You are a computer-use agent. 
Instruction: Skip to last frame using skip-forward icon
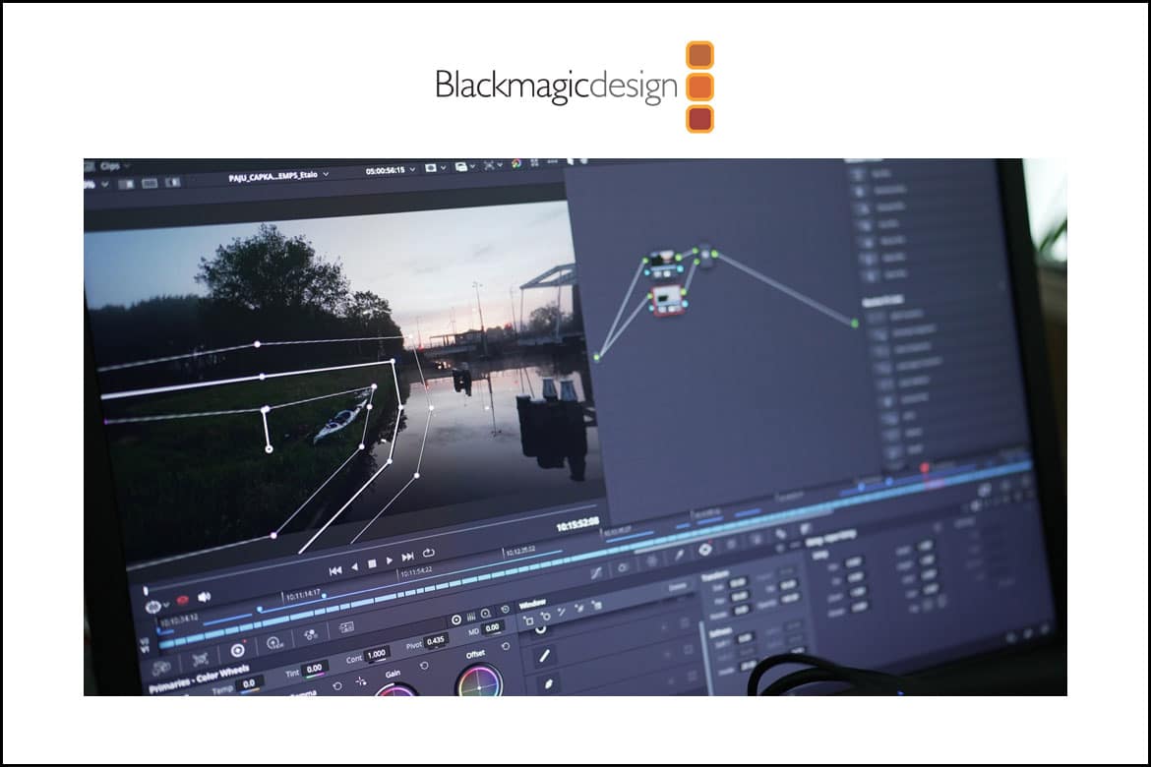click(408, 558)
